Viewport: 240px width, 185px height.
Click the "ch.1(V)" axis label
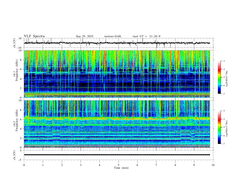coord(15,43)
